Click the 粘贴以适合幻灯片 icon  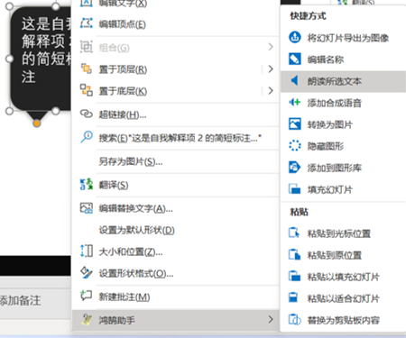[293, 297]
